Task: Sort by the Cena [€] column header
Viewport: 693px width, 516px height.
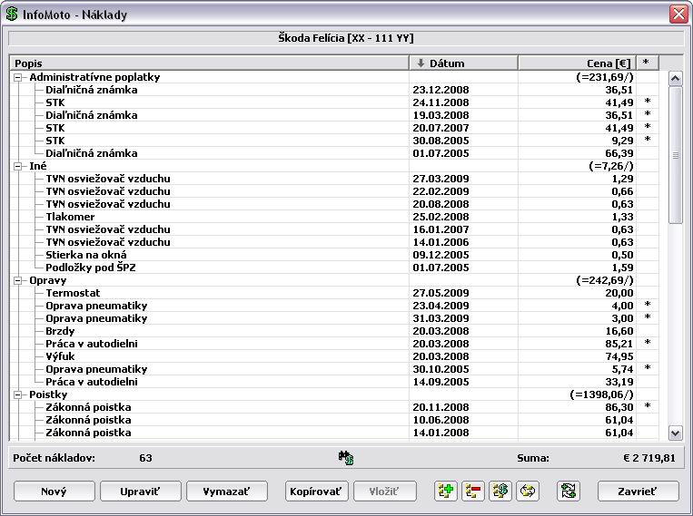Action: 578,63
